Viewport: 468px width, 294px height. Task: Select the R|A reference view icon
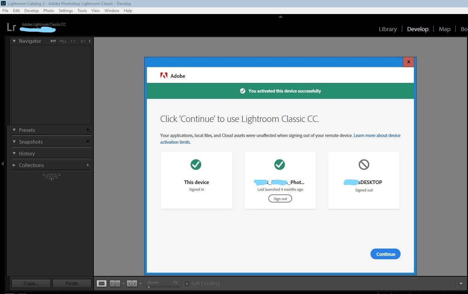pos(115,284)
